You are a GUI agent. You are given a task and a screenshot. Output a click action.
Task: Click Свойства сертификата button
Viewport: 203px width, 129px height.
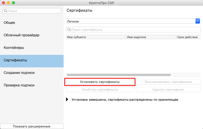[x=100, y=89]
